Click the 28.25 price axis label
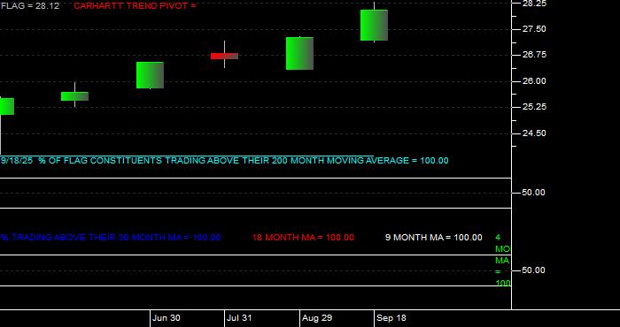The width and height of the screenshot is (620, 327). tap(535, 4)
